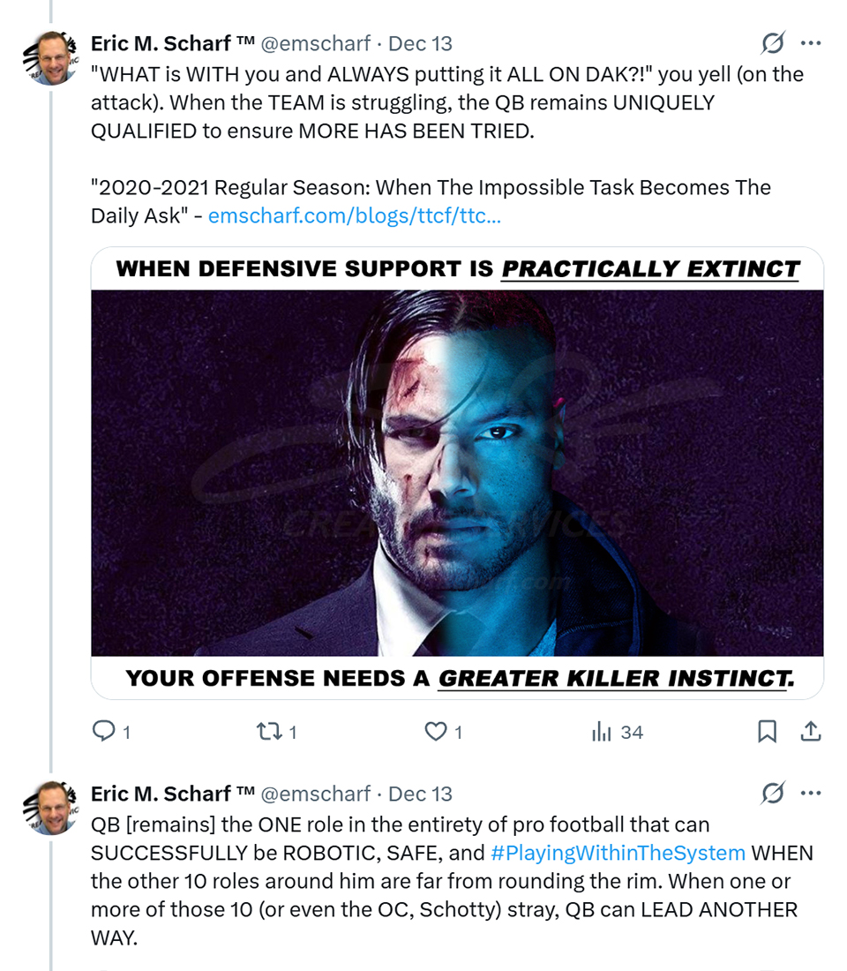Click Grok icon on first tweet
This screenshot has width=847, height=971.
773,43
